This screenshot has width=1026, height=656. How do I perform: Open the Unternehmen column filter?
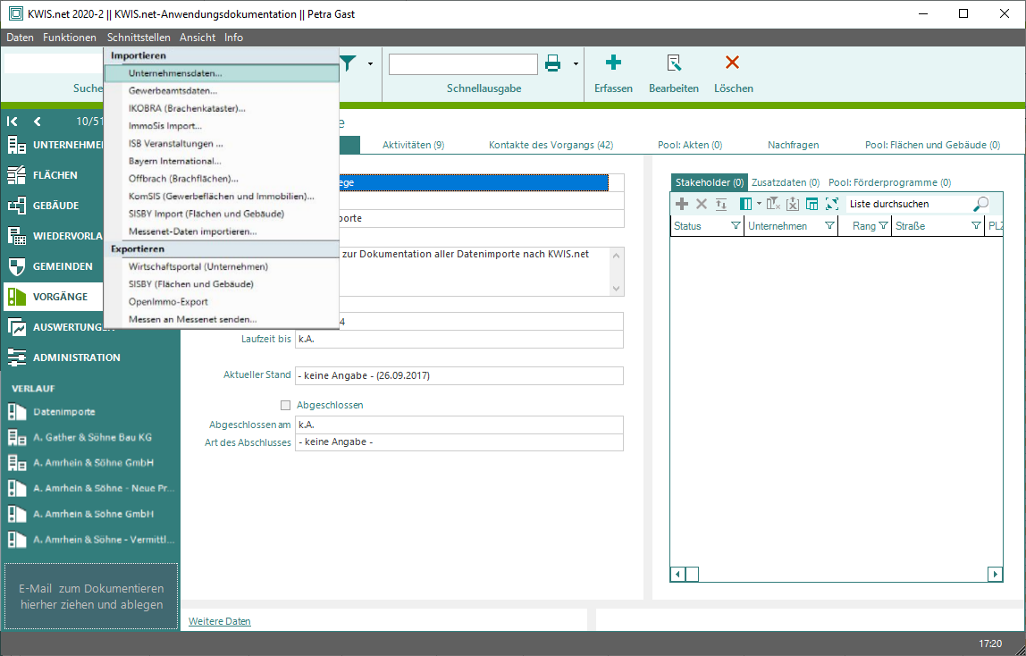[x=829, y=225]
